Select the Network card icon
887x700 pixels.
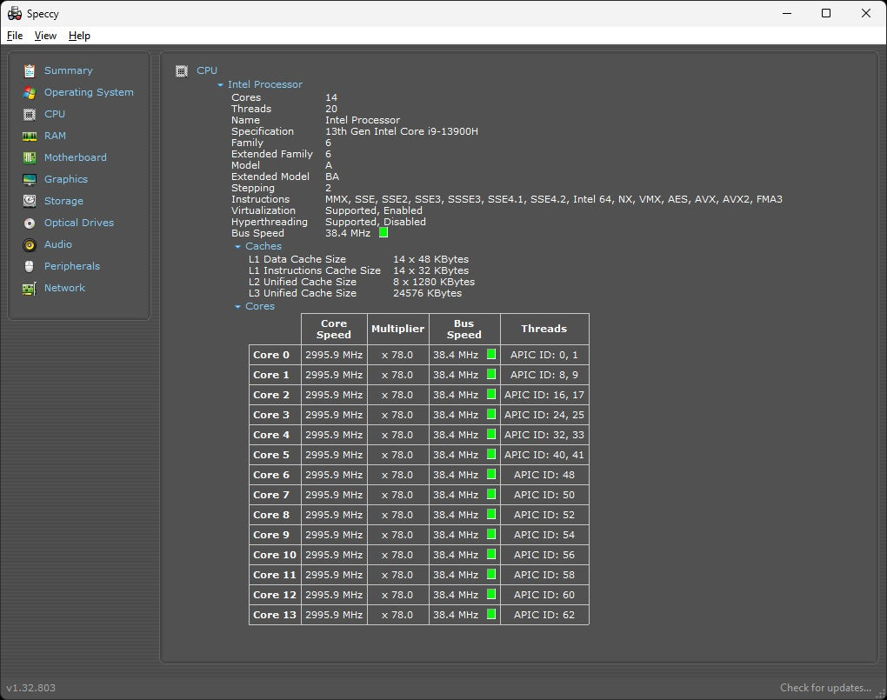point(30,288)
